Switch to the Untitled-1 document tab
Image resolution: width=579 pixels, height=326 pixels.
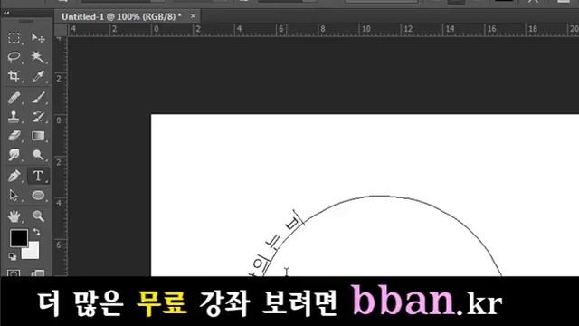click(121, 16)
